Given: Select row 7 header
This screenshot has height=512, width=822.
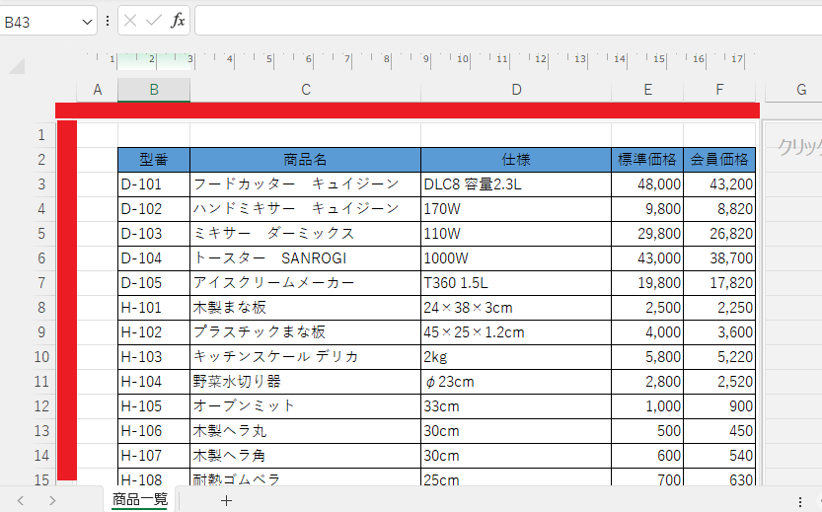Looking at the screenshot, I should click(40, 283).
